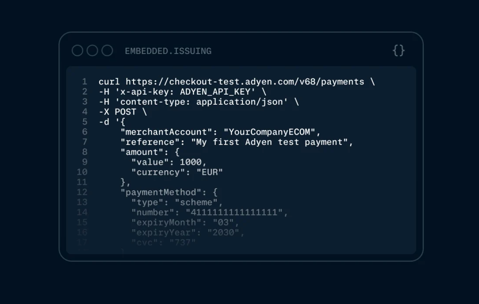Click the curl checkout-test.adyen.com URL line
Image resolution: width=479 pixels, height=304 pixels.
click(x=237, y=82)
